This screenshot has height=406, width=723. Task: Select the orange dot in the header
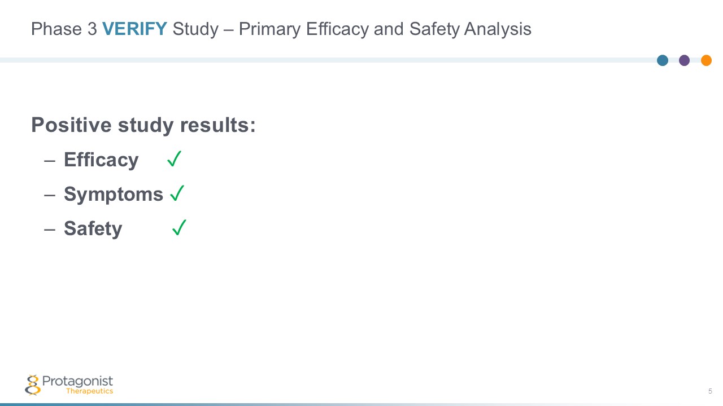tap(706, 60)
